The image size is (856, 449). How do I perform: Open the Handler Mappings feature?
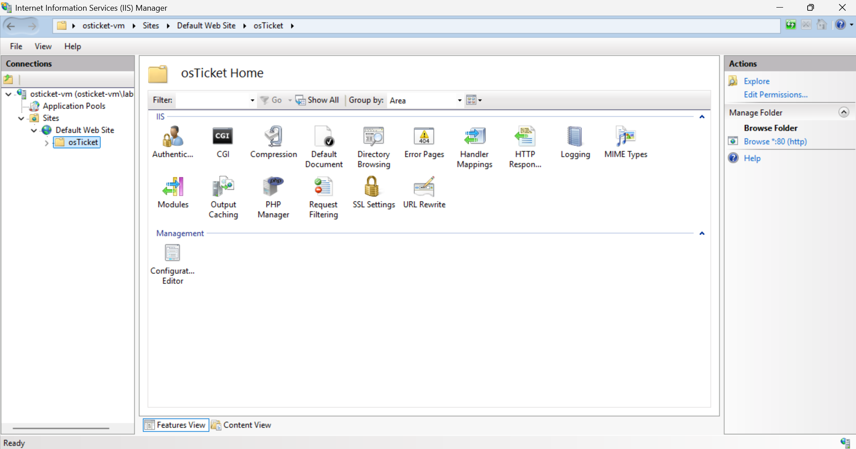[x=475, y=147]
